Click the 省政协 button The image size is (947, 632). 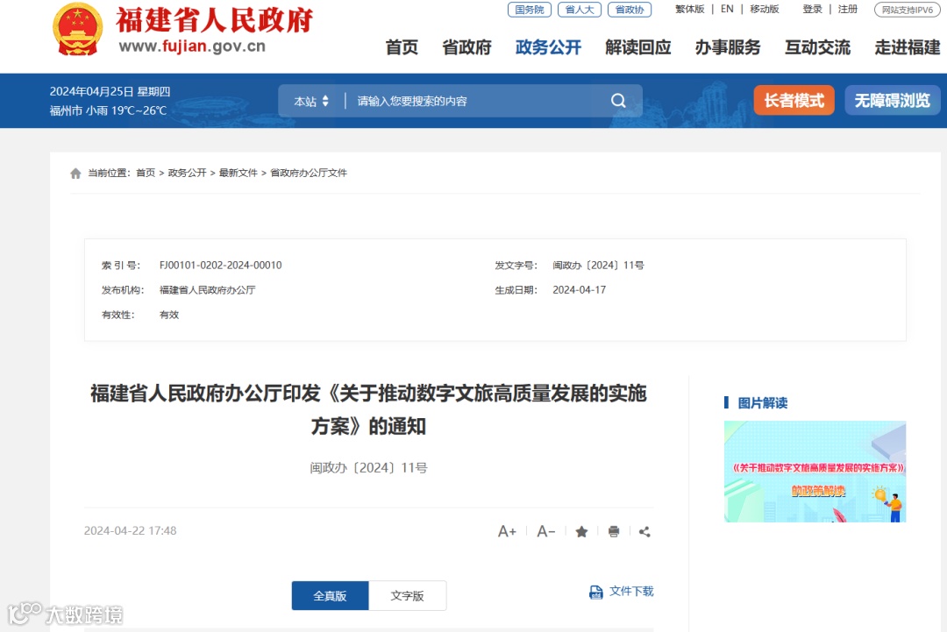point(630,10)
